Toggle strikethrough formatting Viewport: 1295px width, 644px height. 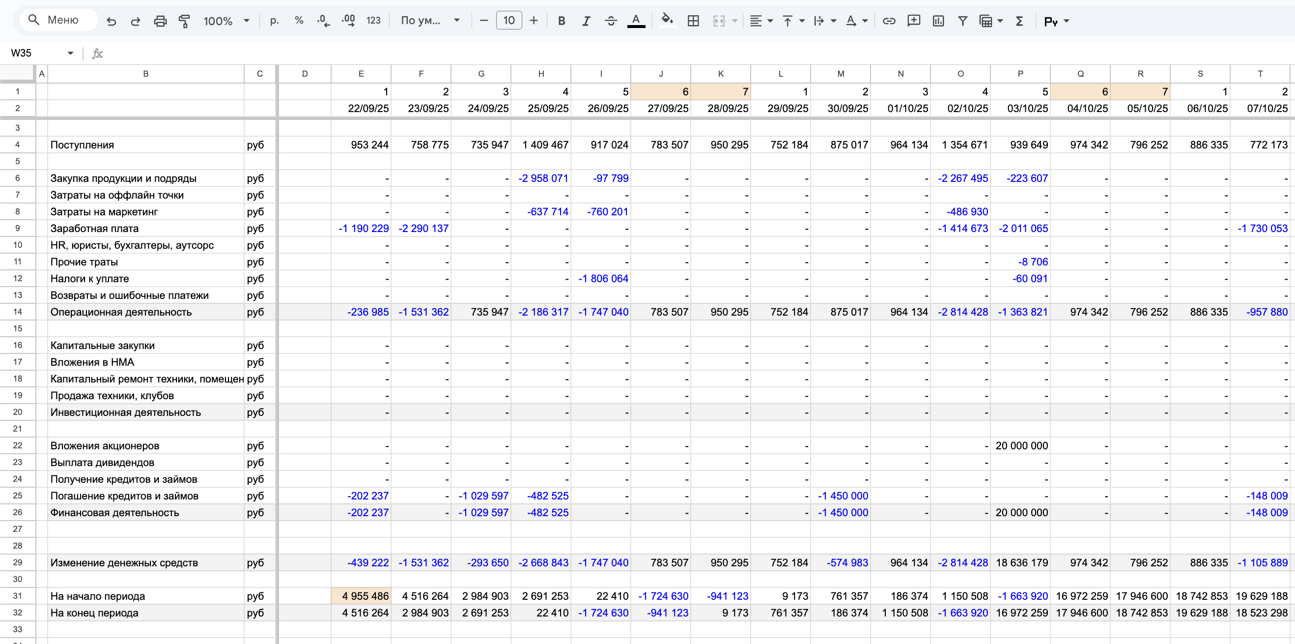pos(611,21)
